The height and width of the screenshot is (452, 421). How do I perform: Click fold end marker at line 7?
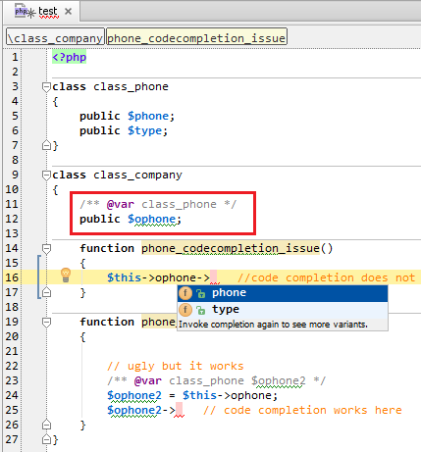(x=46, y=145)
